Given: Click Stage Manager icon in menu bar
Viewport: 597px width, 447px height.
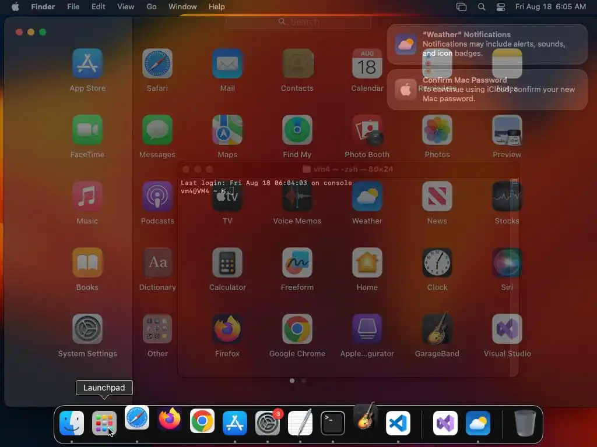Looking at the screenshot, I should pos(462,6).
